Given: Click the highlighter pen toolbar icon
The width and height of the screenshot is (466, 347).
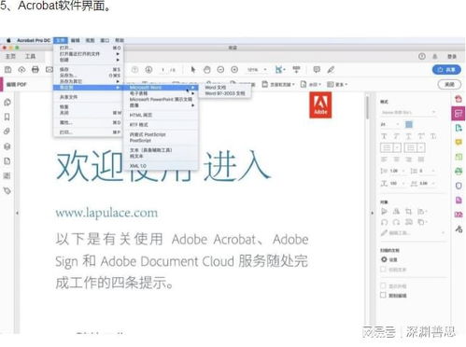Looking at the screenshot, I should pyautogui.click(x=331, y=70).
